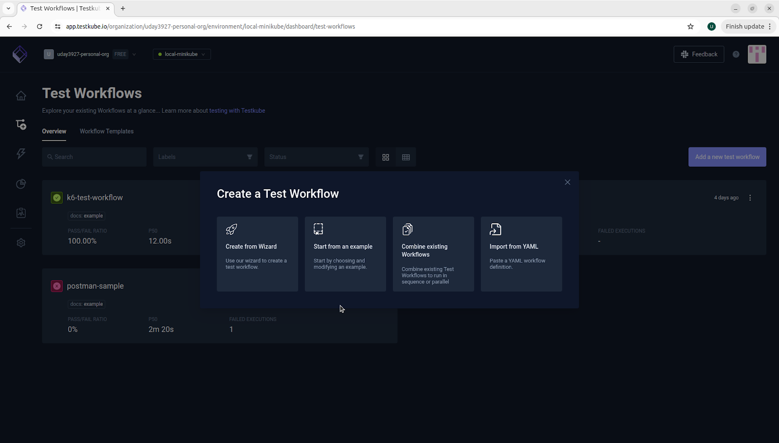Open Settings gear in sidebar
779x443 pixels.
point(21,243)
